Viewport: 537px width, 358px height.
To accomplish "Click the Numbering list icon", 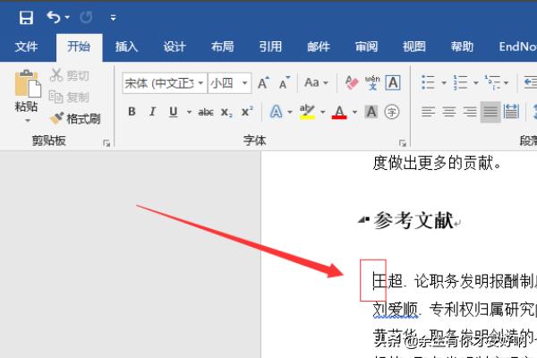I will click(460, 82).
